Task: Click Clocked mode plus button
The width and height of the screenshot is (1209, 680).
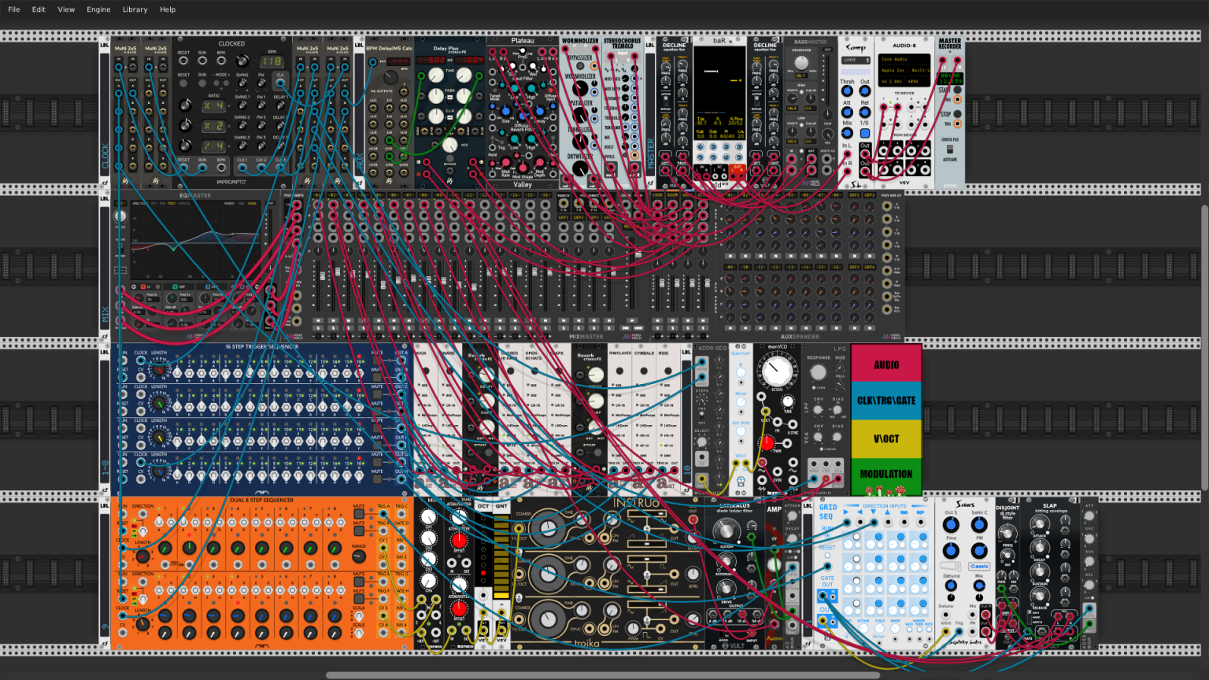Action: click(x=226, y=83)
